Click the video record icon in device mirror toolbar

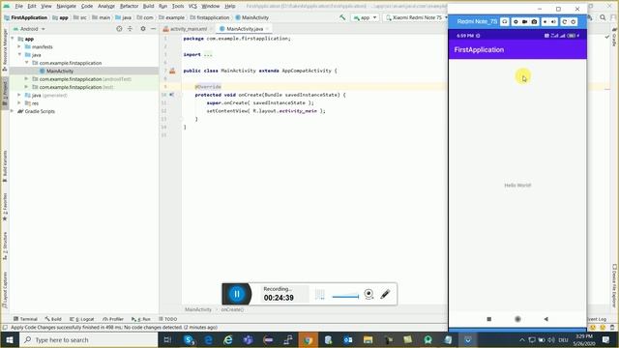[x=524, y=21]
